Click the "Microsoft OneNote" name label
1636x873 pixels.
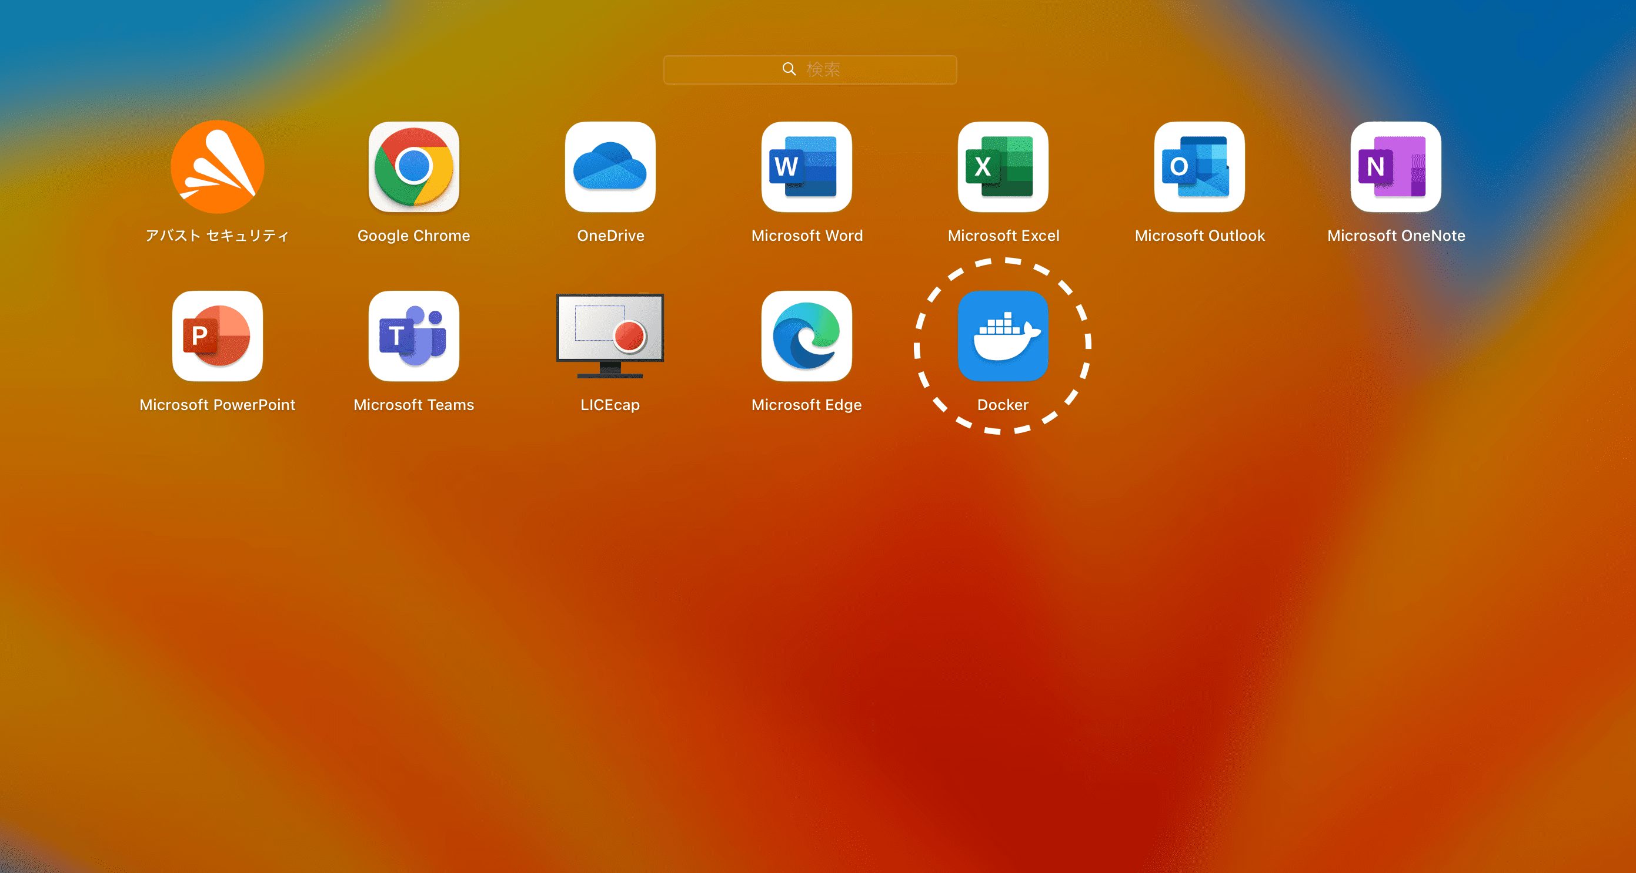point(1396,236)
